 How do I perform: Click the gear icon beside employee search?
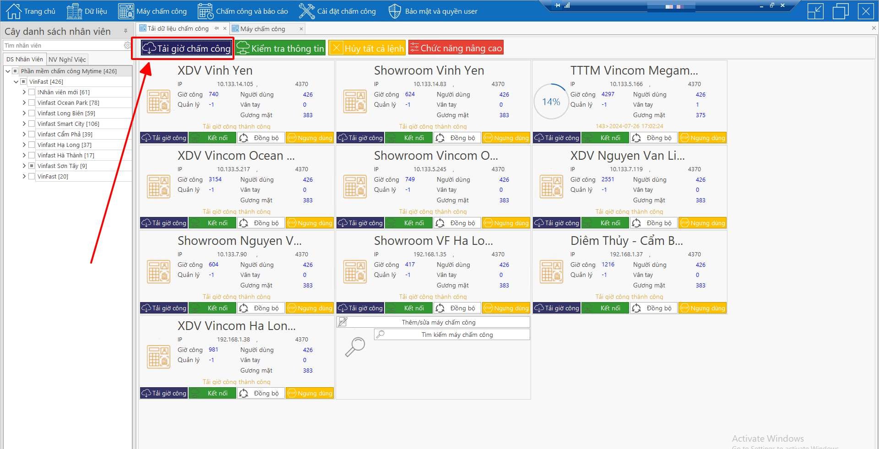pyautogui.click(x=127, y=45)
